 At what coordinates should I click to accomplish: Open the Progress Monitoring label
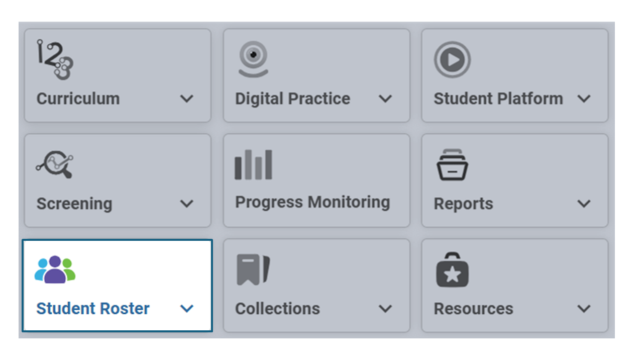tap(312, 202)
